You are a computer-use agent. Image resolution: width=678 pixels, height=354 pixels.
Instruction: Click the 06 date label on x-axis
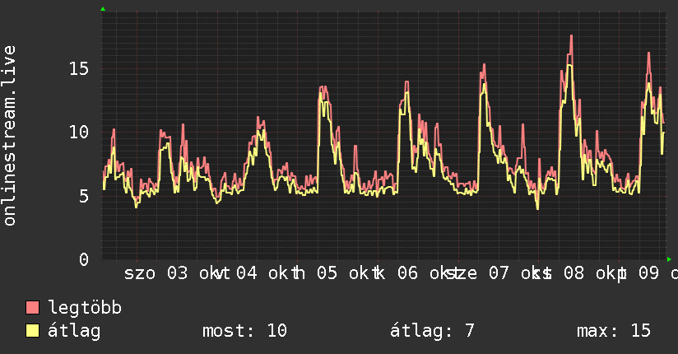point(408,273)
